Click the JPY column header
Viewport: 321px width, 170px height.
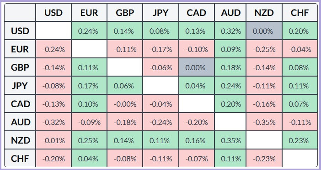coord(160,13)
